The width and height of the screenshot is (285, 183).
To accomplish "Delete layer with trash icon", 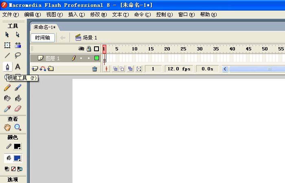I will point(95,69).
